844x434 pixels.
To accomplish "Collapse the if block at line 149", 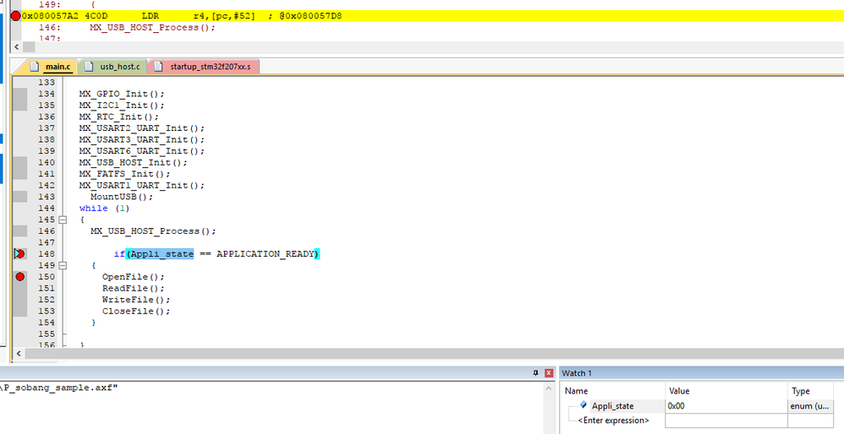I will click(x=63, y=265).
